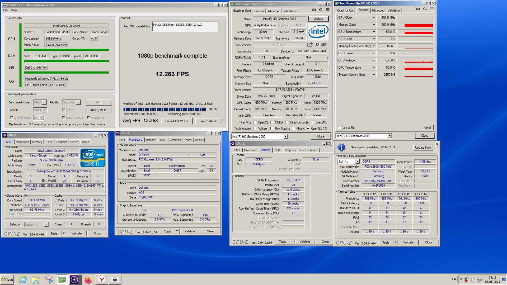Image resolution: width=507 pixels, height=285 pixels.
Task: Open Tools dropdown arrow in CPU-Z CPU window
Action: [64, 233]
